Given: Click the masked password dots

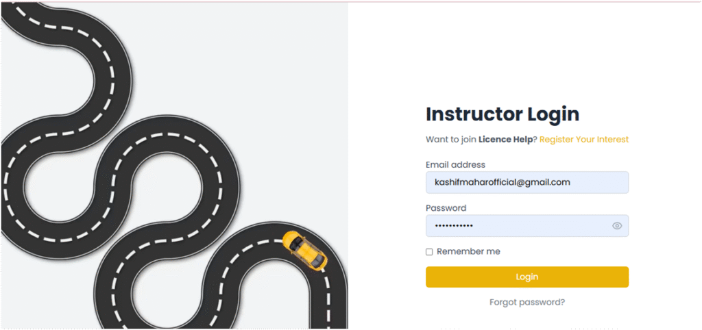Looking at the screenshot, I should (454, 226).
